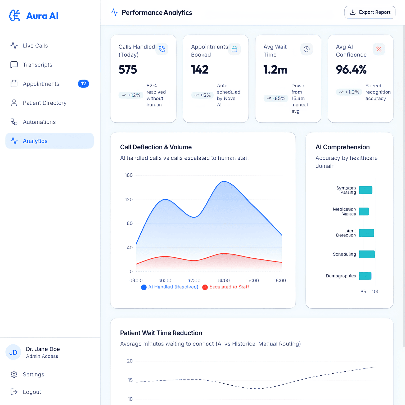The height and width of the screenshot is (405, 405).
Task: Toggle the AI Handled (Resolved) legend item
Action: 170,287
